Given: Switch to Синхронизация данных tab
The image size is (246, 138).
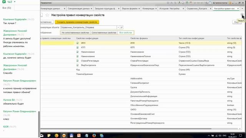Looking at the screenshot, I should click(x=79, y=8).
